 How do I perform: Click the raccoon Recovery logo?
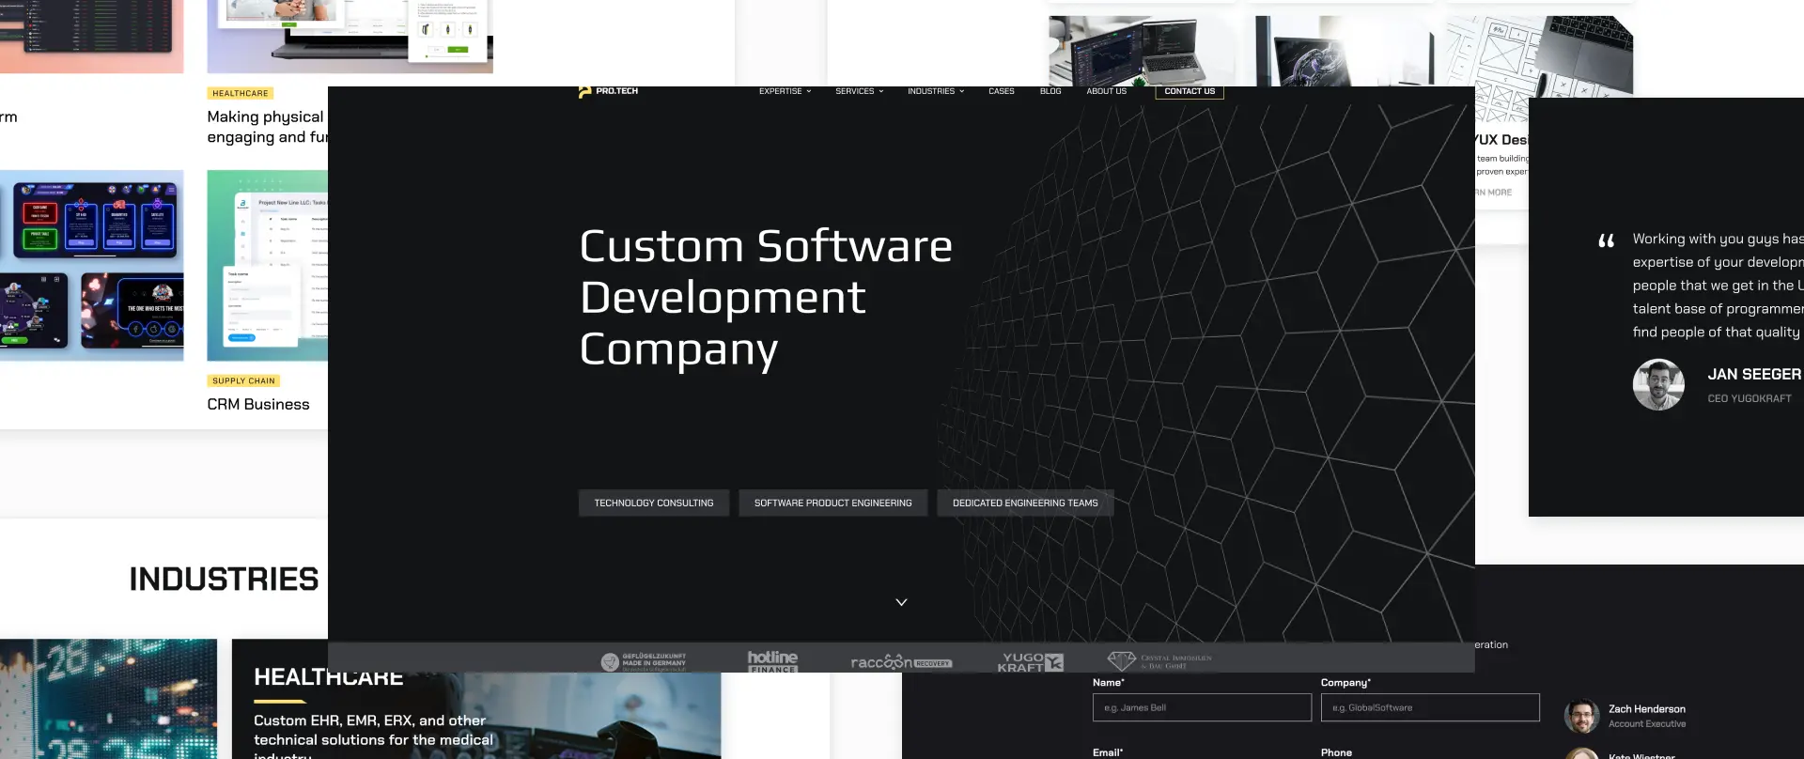point(901,662)
